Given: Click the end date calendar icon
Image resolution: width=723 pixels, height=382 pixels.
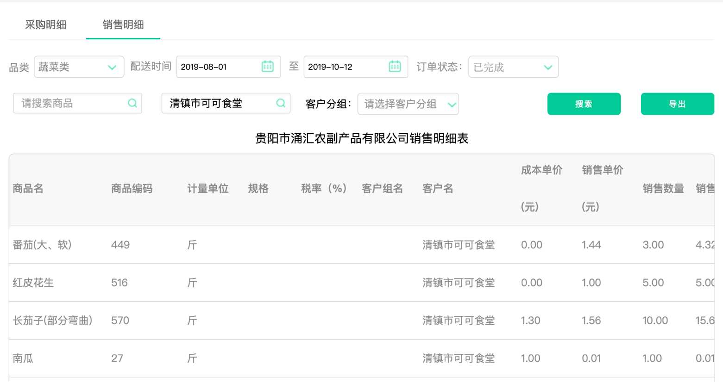Looking at the screenshot, I should 395,67.
